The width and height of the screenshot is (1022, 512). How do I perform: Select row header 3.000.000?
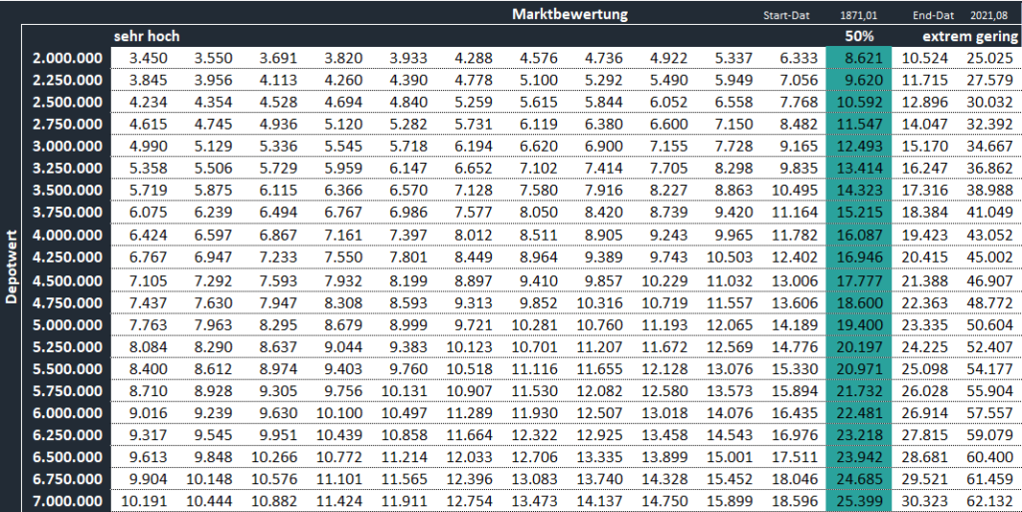pyautogui.click(x=68, y=146)
